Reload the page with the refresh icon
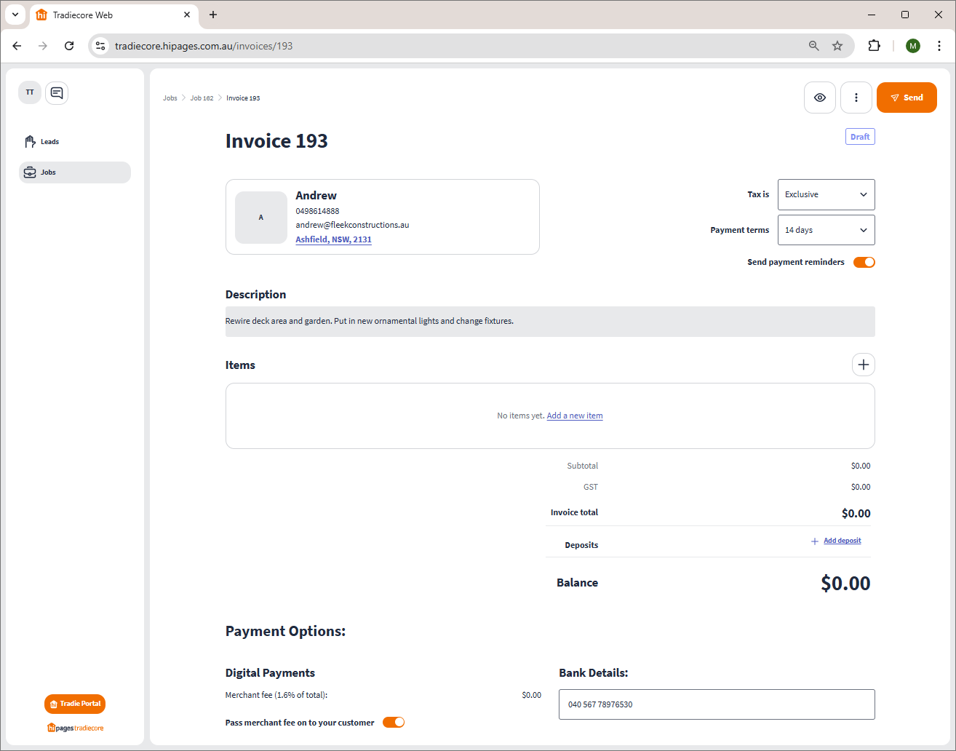Image resolution: width=956 pixels, height=751 pixels. click(69, 46)
